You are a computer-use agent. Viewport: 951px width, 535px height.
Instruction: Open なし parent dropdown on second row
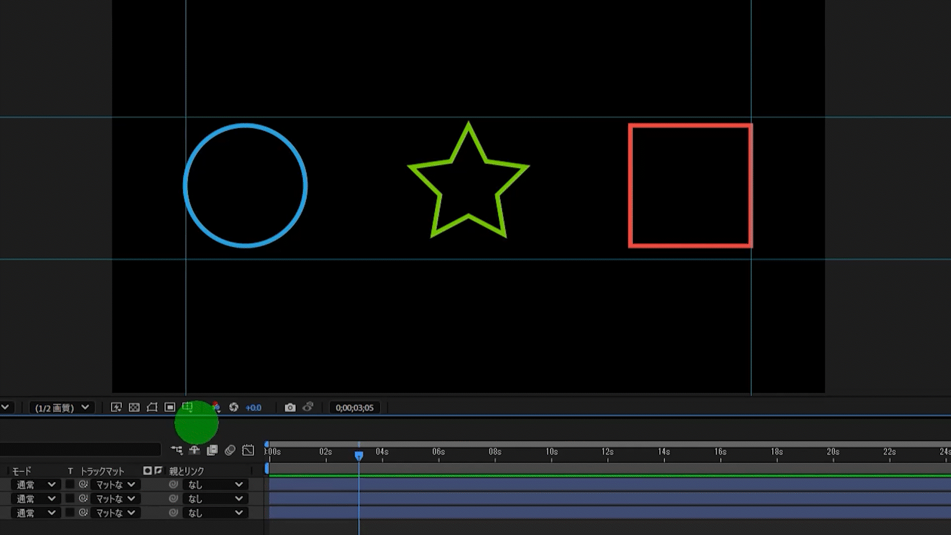[x=215, y=498]
